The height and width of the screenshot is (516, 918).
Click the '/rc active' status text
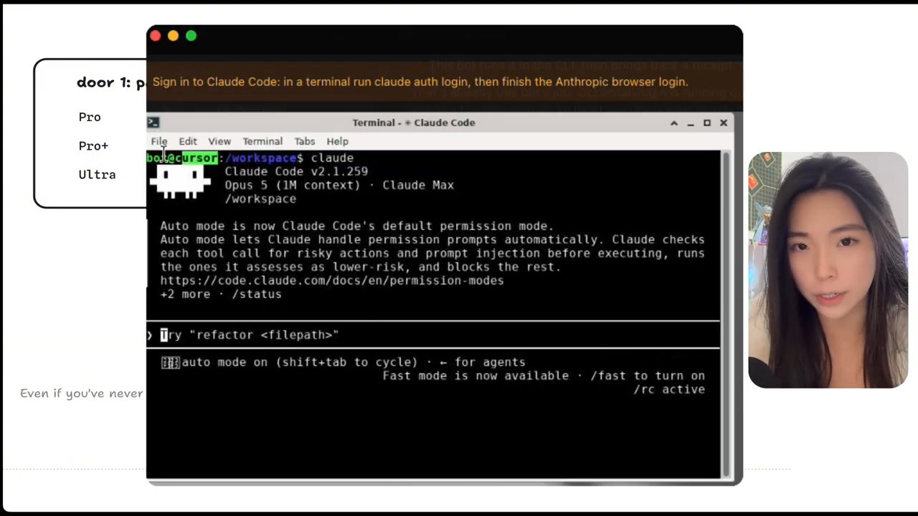pos(669,389)
